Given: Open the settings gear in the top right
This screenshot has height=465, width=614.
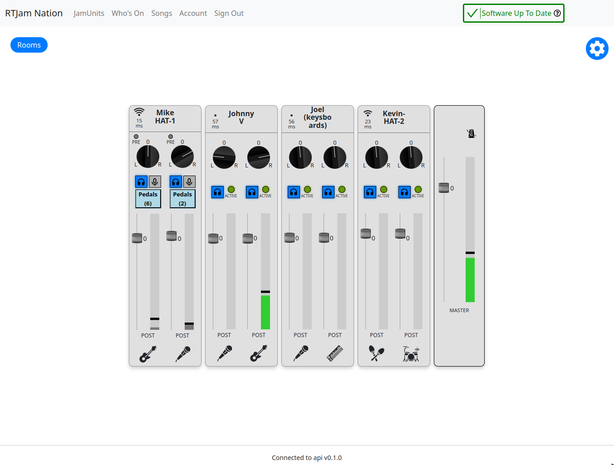Looking at the screenshot, I should (597, 49).
